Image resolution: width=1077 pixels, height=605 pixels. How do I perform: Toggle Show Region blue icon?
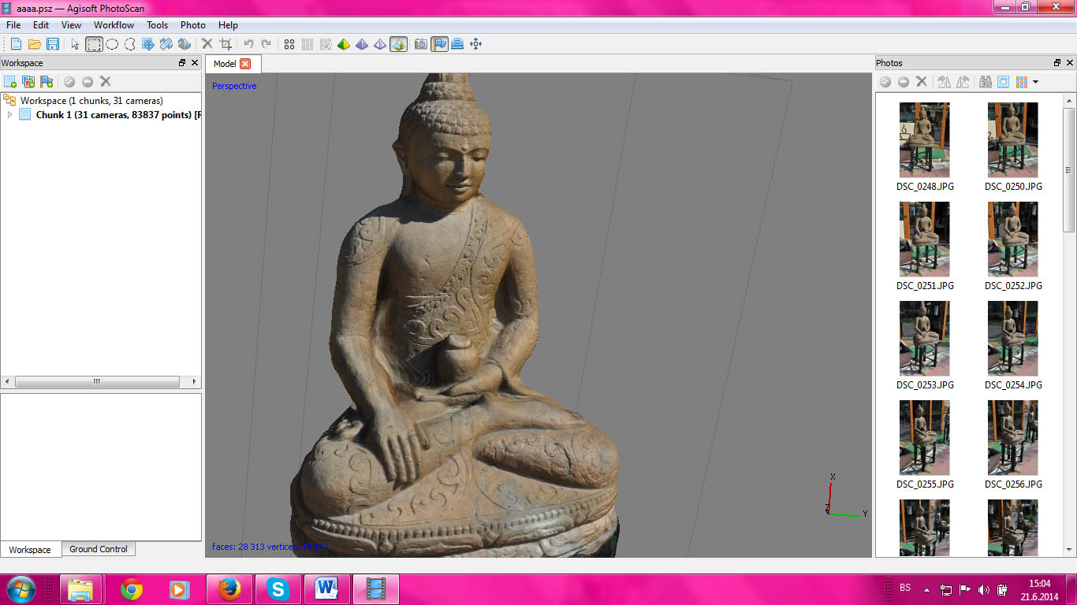pyautogui.click(x=457, y=44)
